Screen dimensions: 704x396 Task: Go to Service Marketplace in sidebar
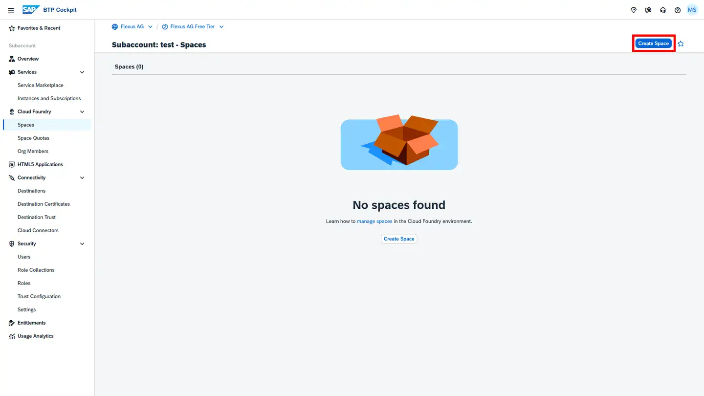pyautogui.click(x=41, y=85)
